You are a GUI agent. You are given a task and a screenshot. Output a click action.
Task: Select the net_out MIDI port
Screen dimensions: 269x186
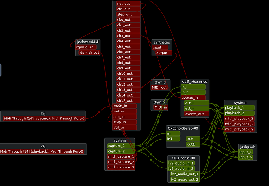(x=128, y=4)
